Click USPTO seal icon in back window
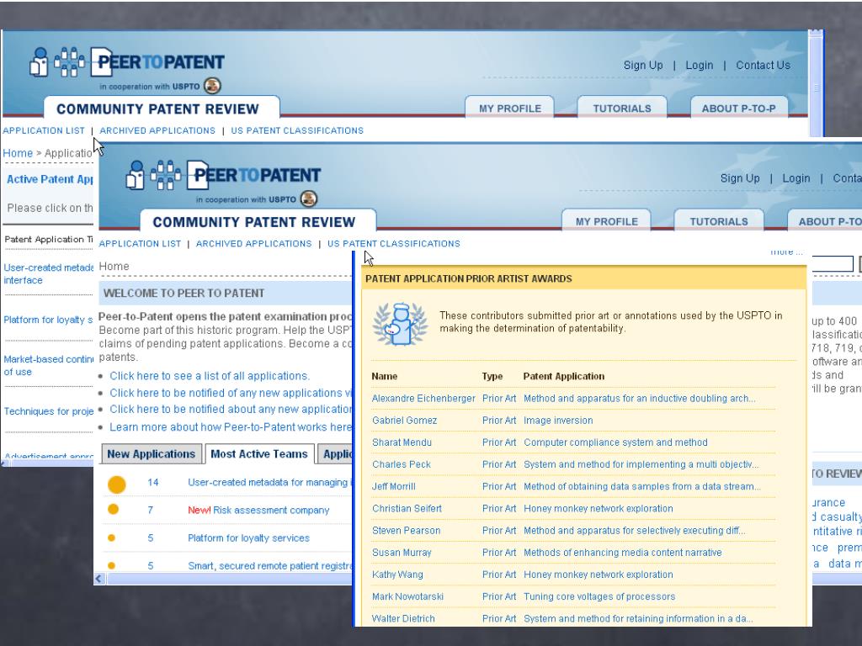Viewport: 862px width, 646px height. (212, 86)
